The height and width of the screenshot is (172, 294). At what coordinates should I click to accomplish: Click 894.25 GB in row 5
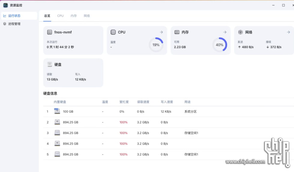[x=71, y=154]
